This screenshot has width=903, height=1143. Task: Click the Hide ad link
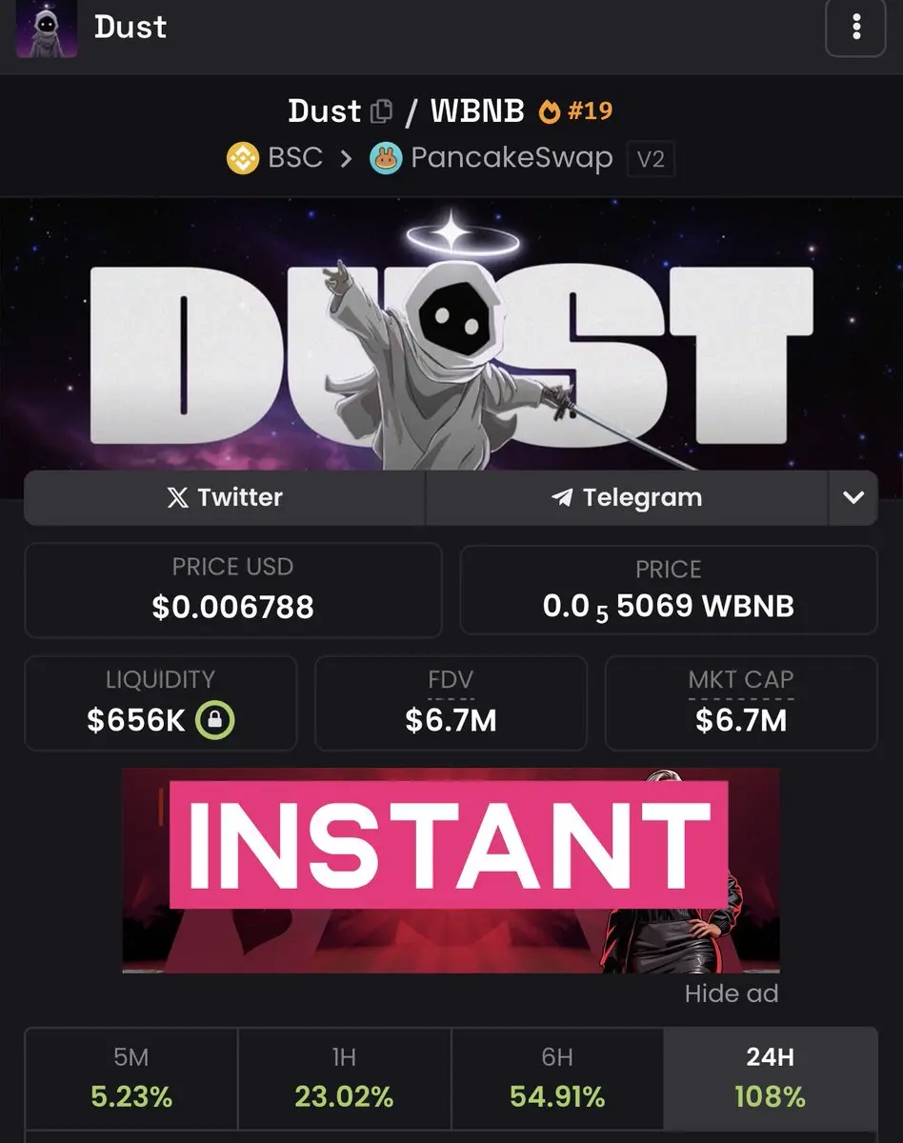point(732,993)
